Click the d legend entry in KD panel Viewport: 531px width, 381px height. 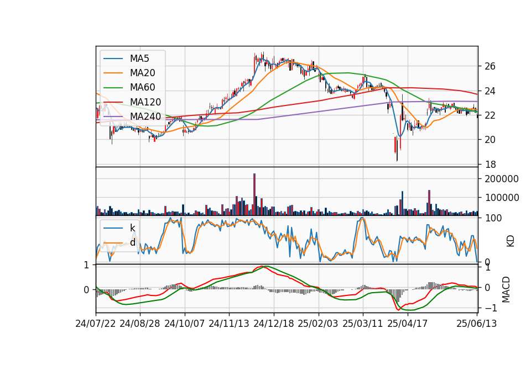click(132, 242)
